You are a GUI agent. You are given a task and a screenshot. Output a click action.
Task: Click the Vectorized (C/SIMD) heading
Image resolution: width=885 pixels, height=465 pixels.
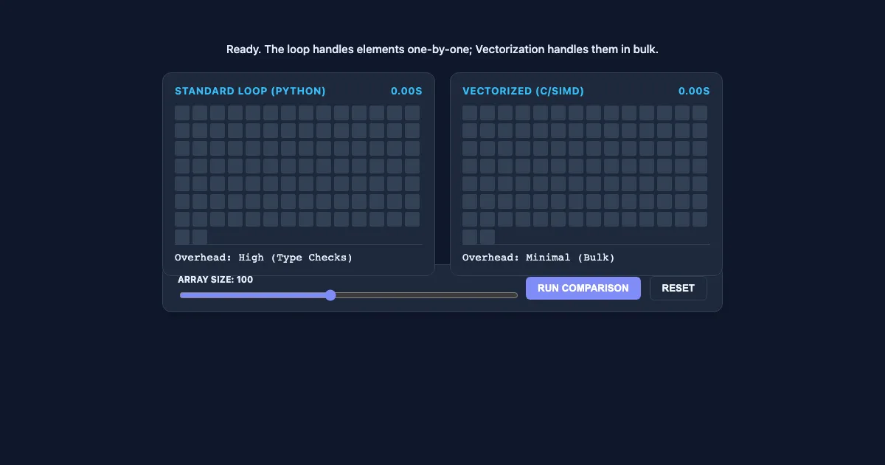coord(523,91)
